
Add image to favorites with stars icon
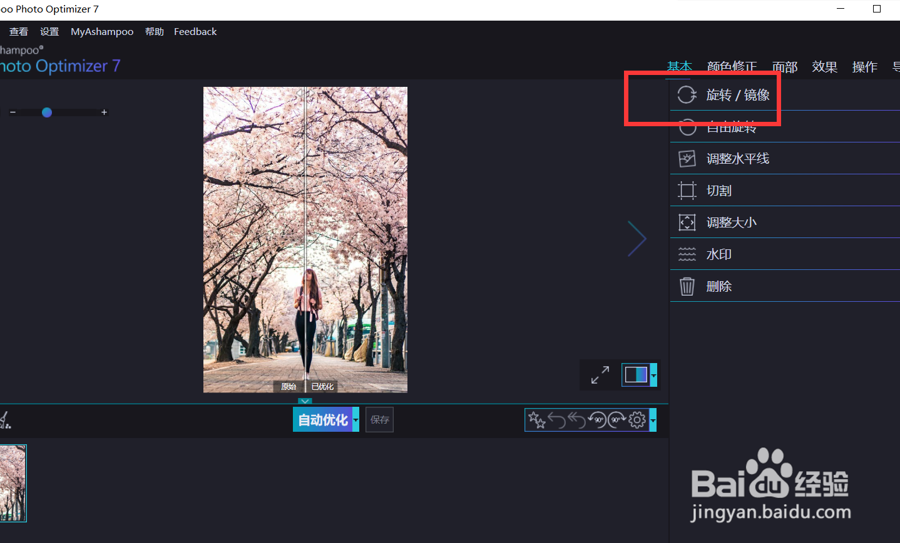click(x=536, y=419)
